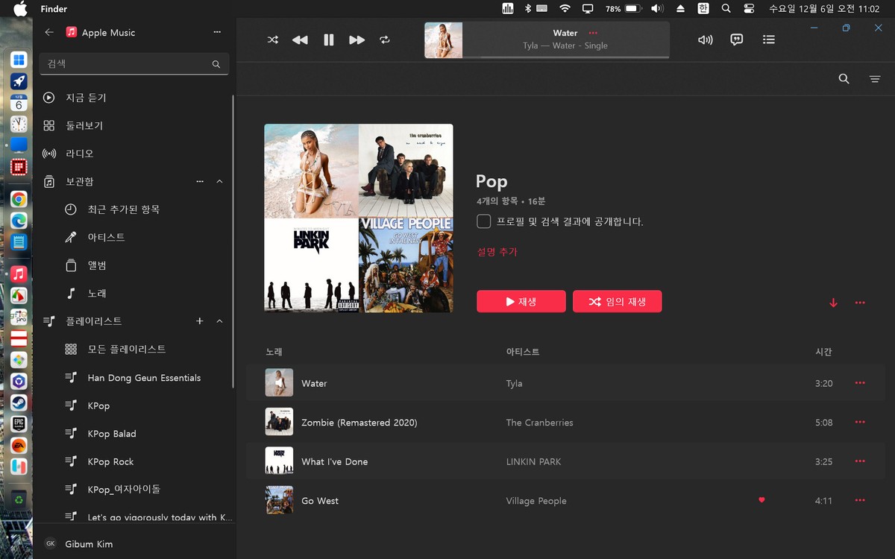The width and height of the screenshot is (895, 559).
Task: Click The Cranberries artist name
Action: point(539,423)
